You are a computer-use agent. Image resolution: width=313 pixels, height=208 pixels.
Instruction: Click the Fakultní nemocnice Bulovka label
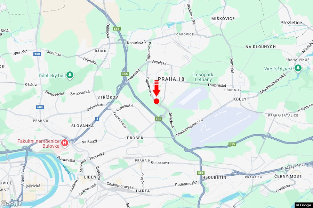tap(38, 144)
